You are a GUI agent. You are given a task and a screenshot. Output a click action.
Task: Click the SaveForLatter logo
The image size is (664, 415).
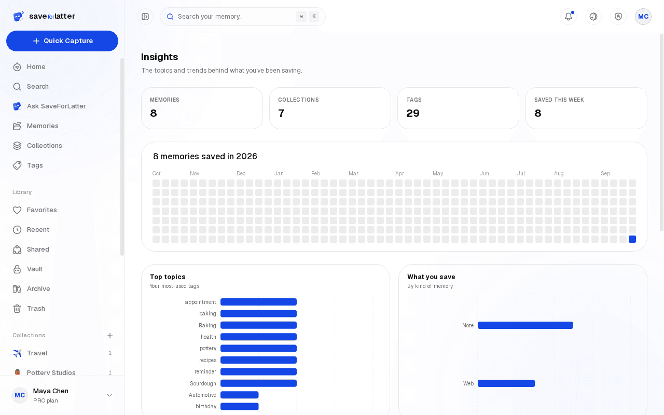click(44, 16)
